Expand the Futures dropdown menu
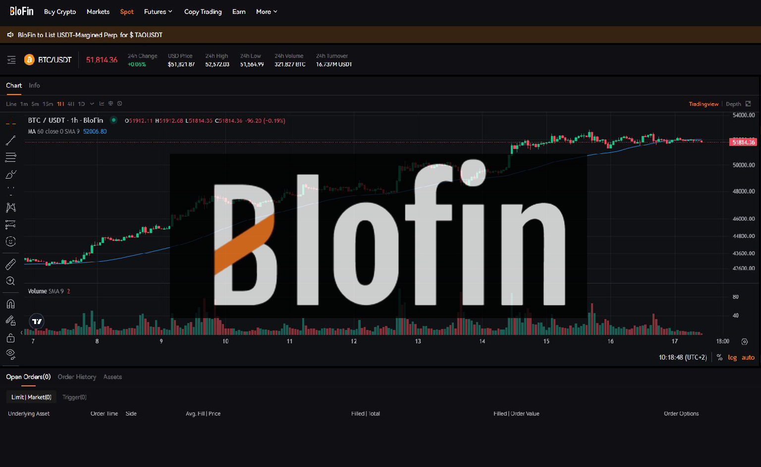 point(158,12)
